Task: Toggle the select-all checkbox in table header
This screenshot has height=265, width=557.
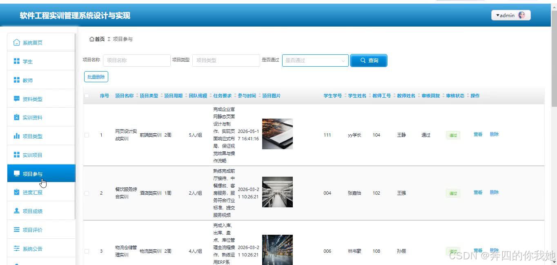Action: (x=87, y=96)
